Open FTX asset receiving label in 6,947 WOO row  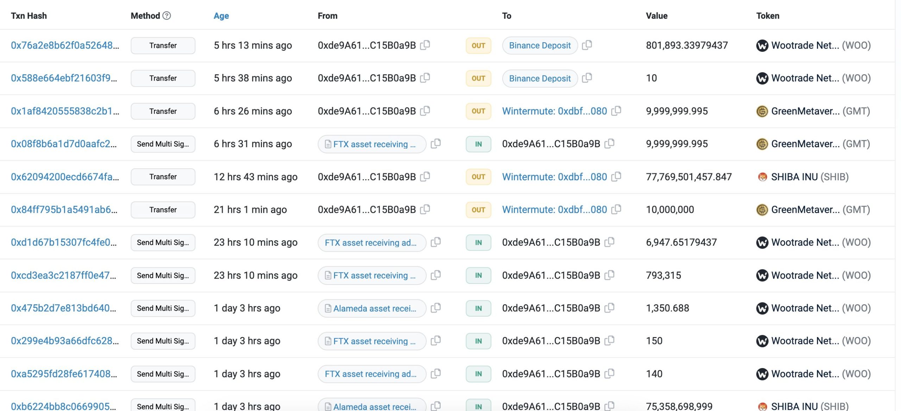[370, 243]
